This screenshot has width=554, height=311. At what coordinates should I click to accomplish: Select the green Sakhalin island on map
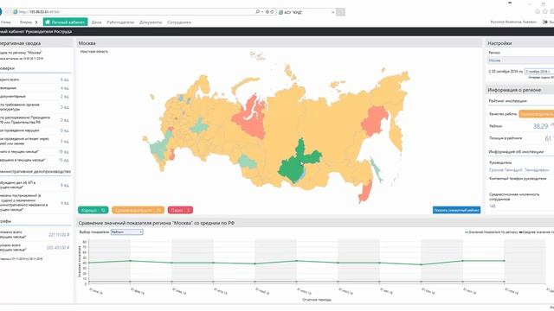pyautogui.click(x=376, y=169)
